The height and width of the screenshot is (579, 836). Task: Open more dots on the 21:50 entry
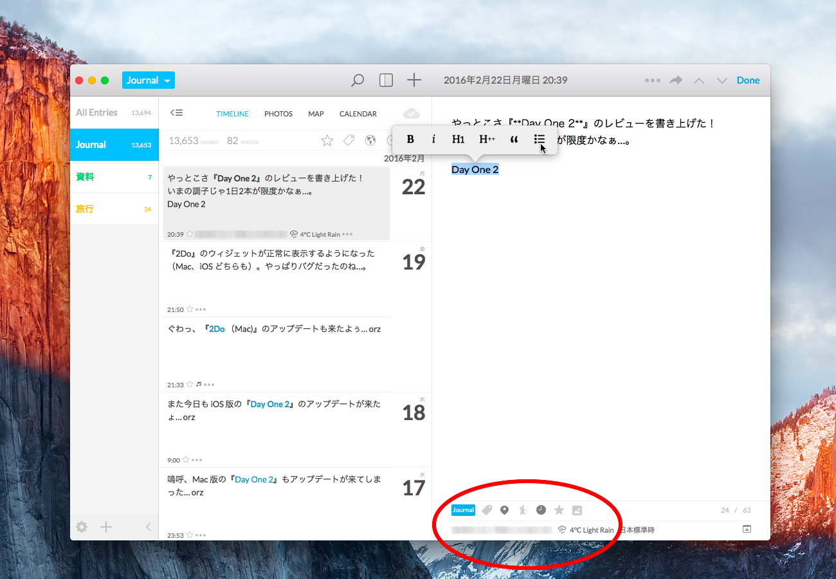[x=201, y=309]
